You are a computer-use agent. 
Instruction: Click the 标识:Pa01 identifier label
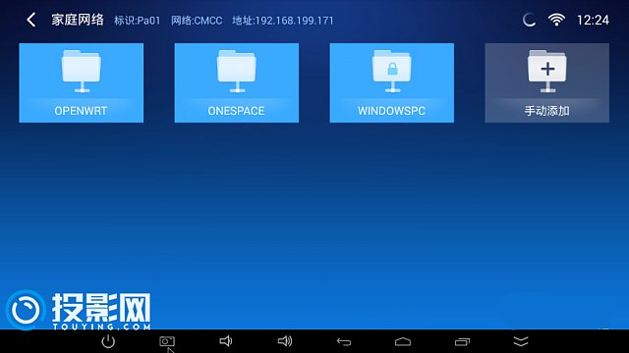coord(138,21)
